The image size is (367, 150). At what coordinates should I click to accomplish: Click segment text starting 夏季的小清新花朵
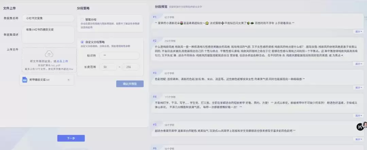coord(225,23)
